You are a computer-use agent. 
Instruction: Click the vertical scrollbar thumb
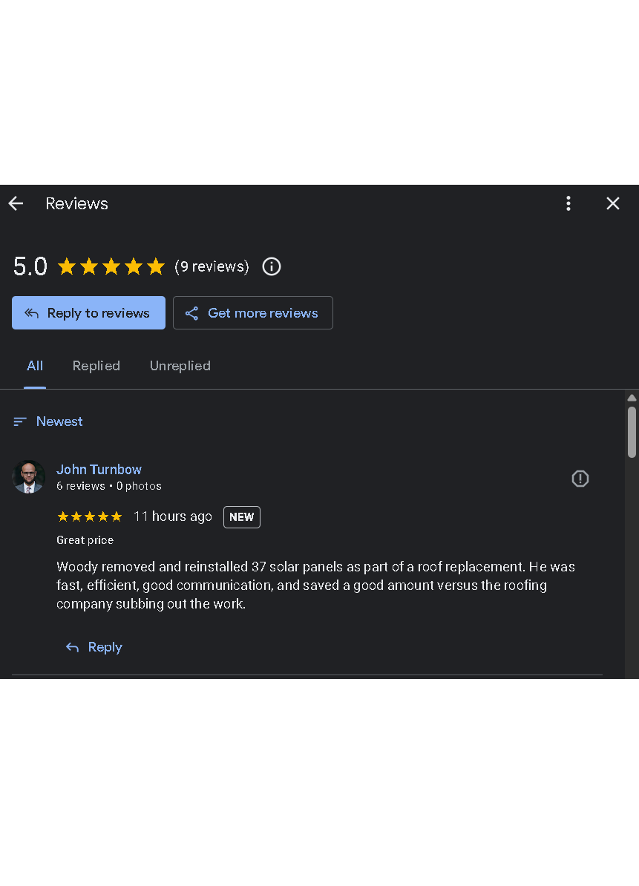(632, 432)
